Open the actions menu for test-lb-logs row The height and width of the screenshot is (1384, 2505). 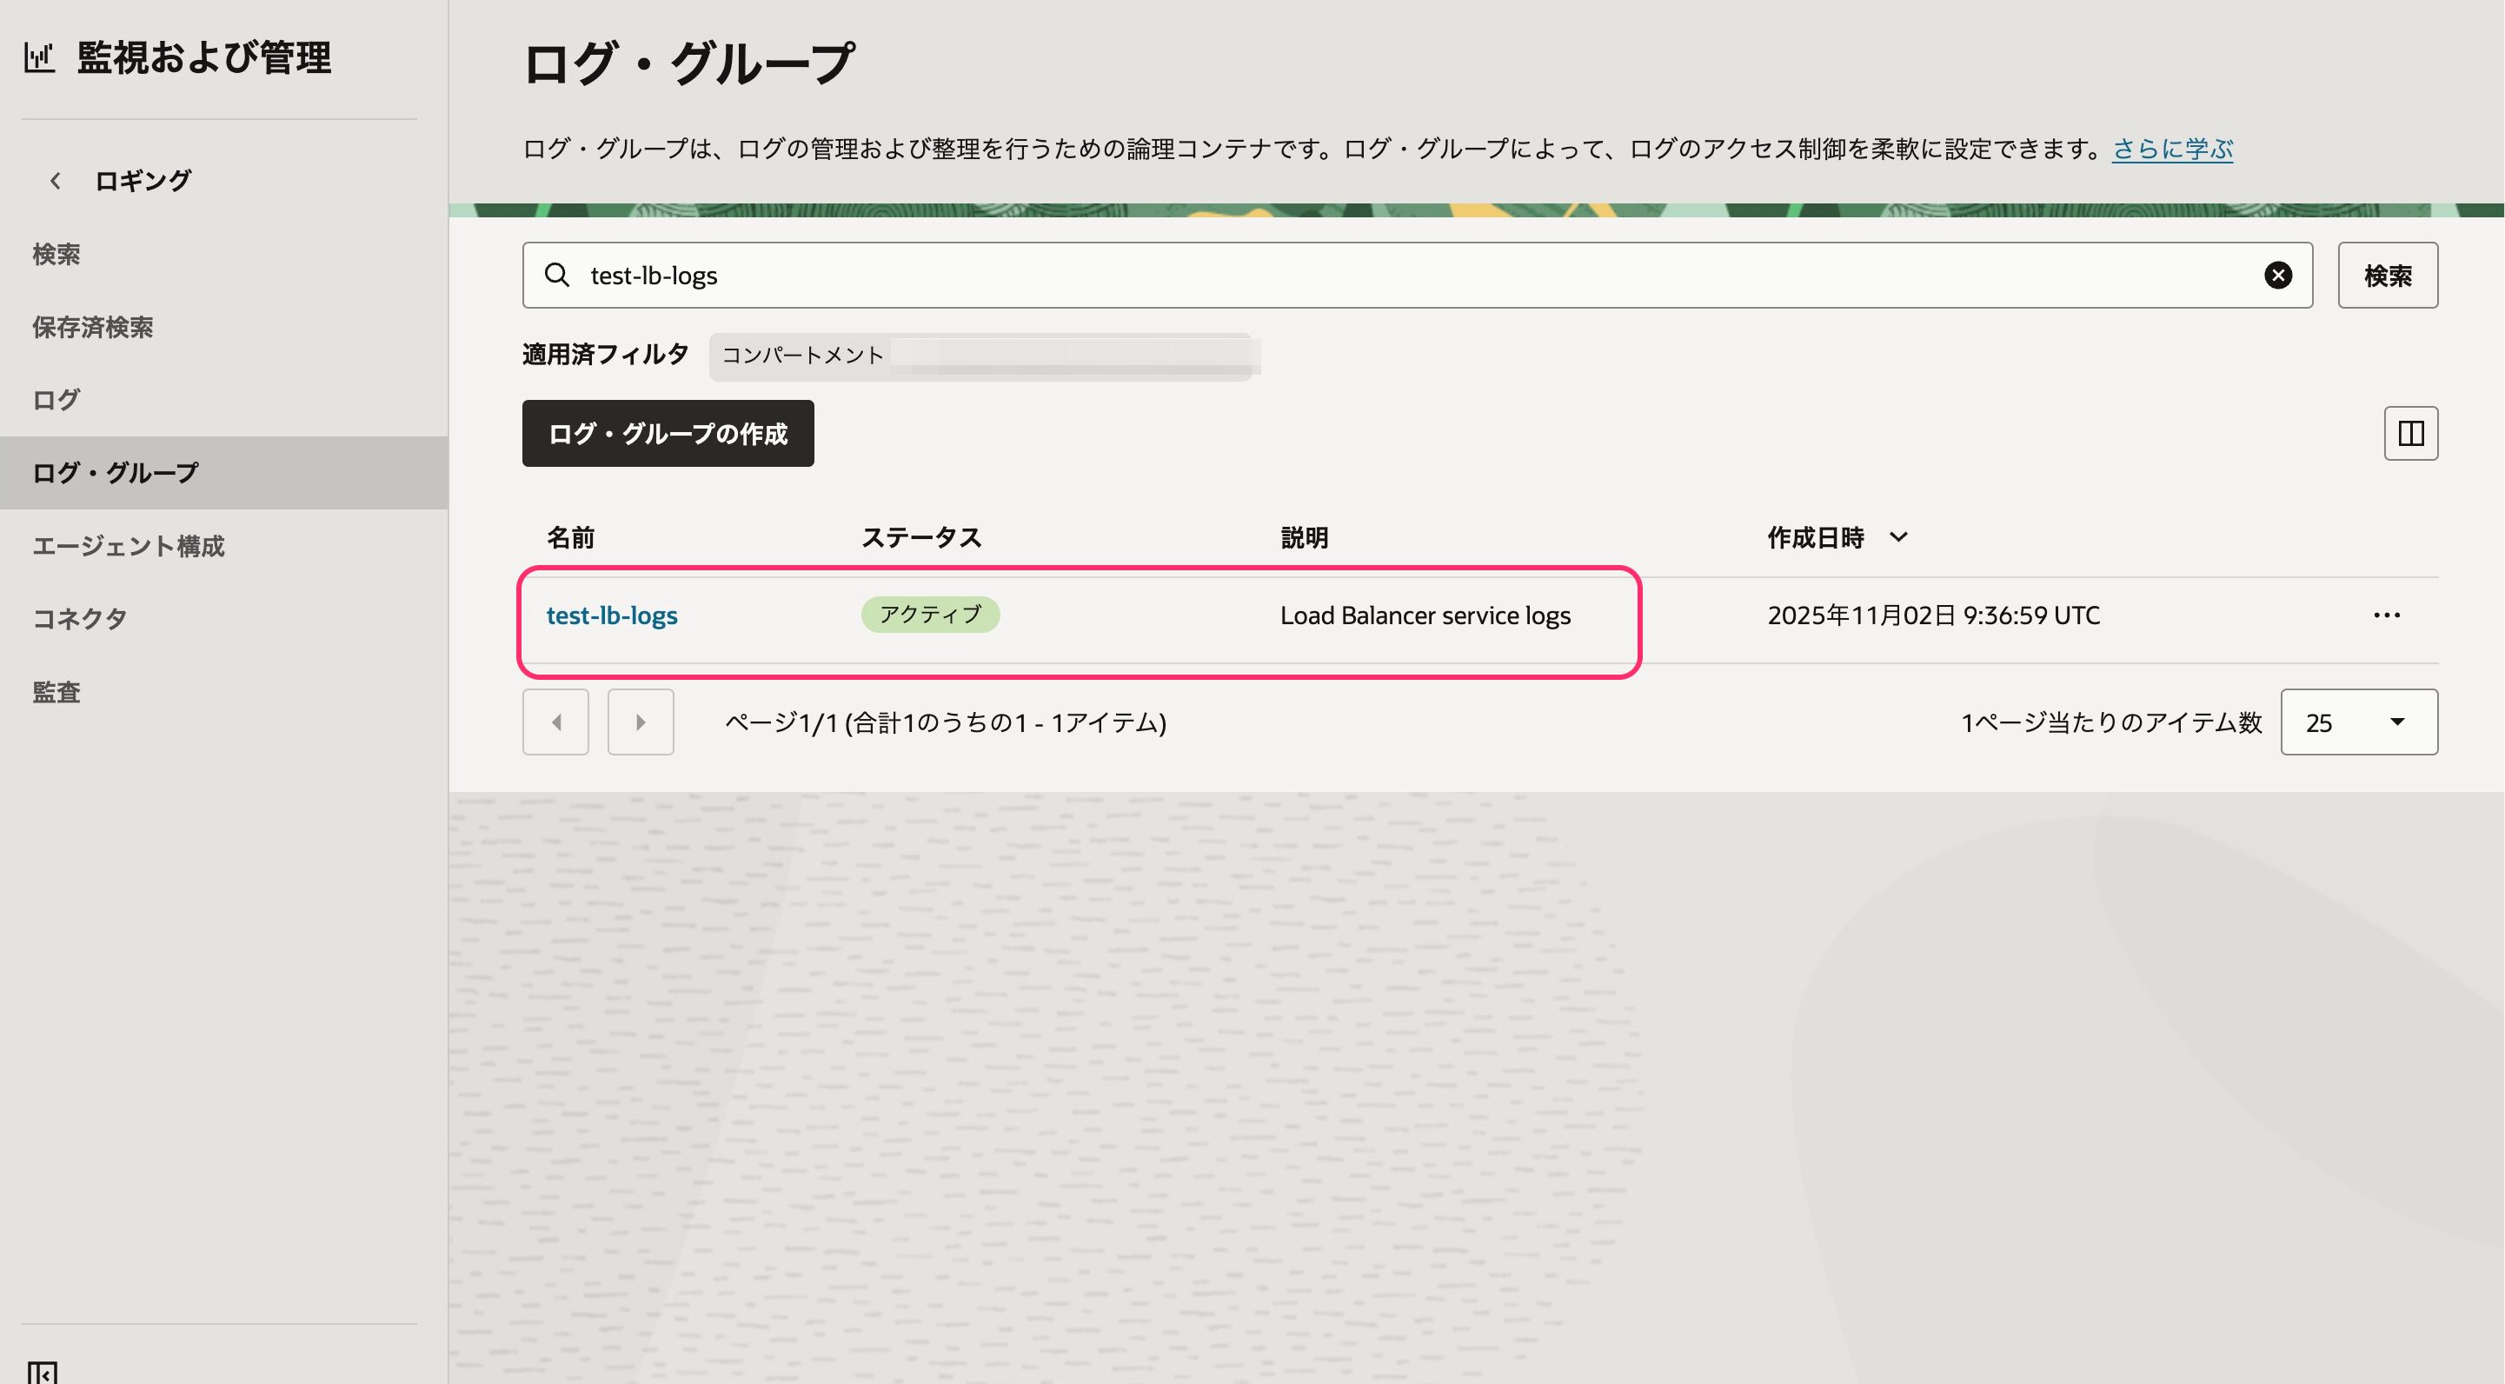tap(2387, 615)
